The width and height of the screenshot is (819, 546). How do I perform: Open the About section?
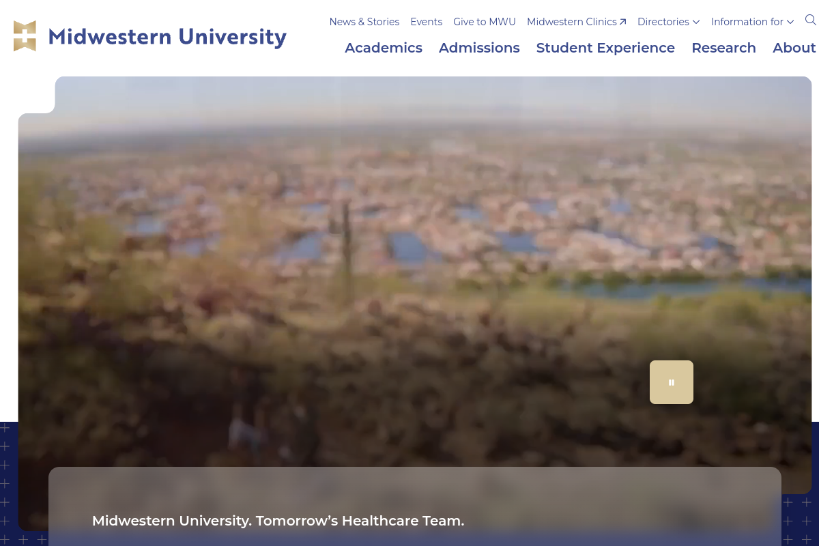[x=794, y=48]
